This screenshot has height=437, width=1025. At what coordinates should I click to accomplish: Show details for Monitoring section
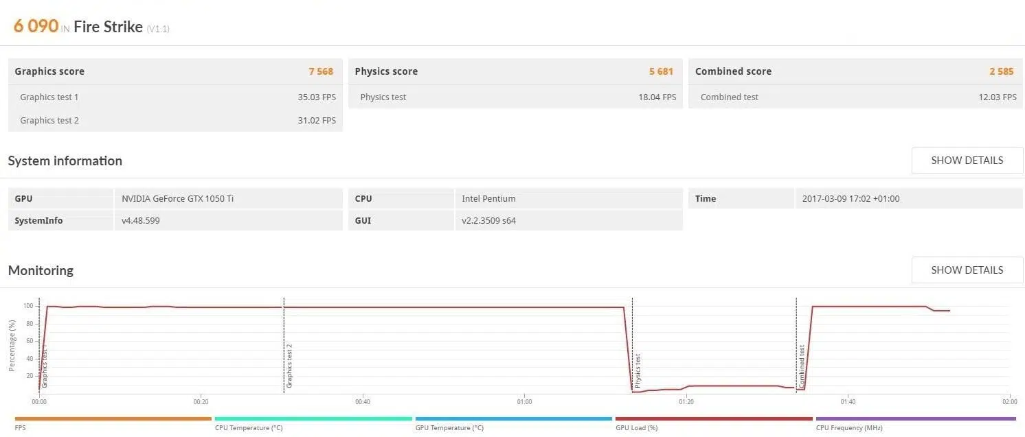967,270
